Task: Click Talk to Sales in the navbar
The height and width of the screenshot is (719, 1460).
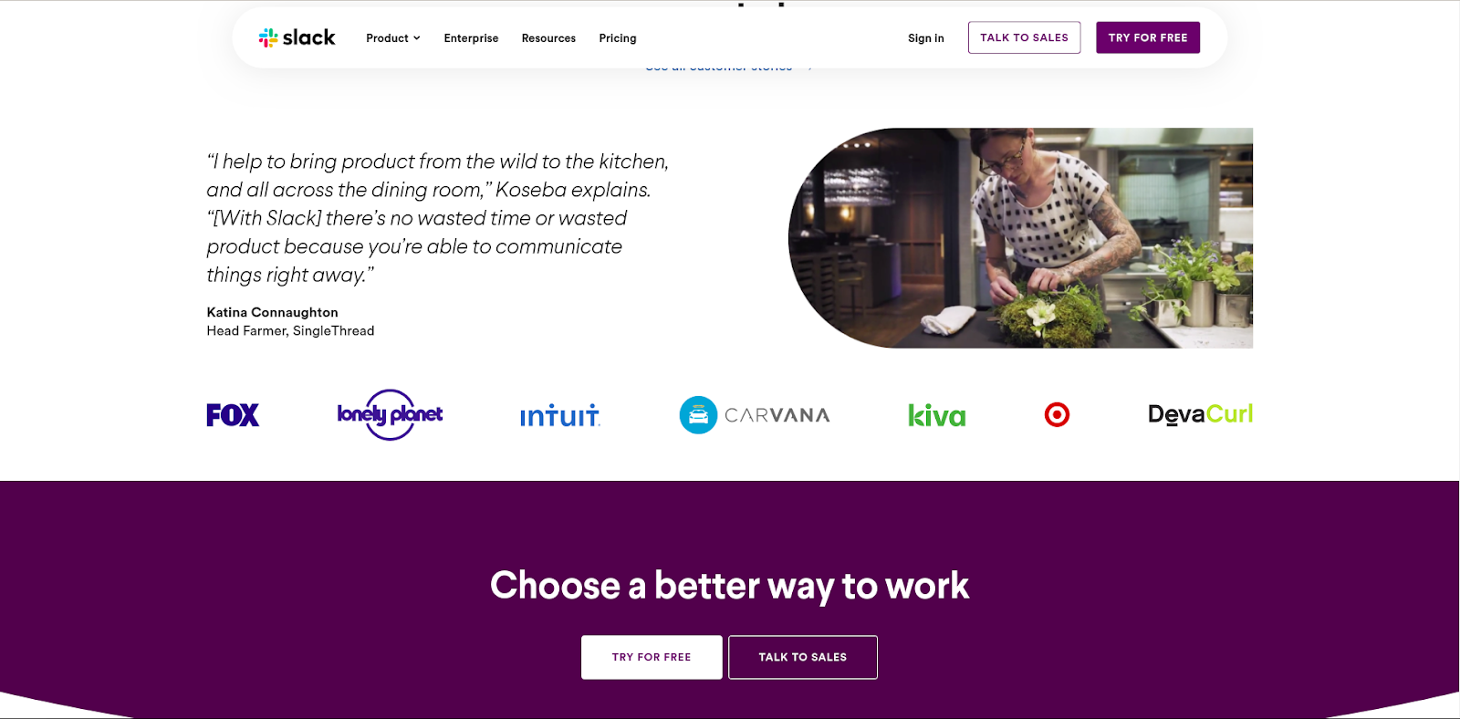Action: point(1024,37)
